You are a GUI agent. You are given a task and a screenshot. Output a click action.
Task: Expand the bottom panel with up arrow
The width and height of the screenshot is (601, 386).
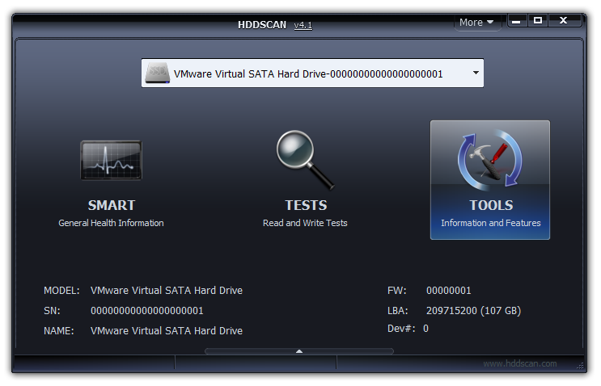[x=299, y=351]
